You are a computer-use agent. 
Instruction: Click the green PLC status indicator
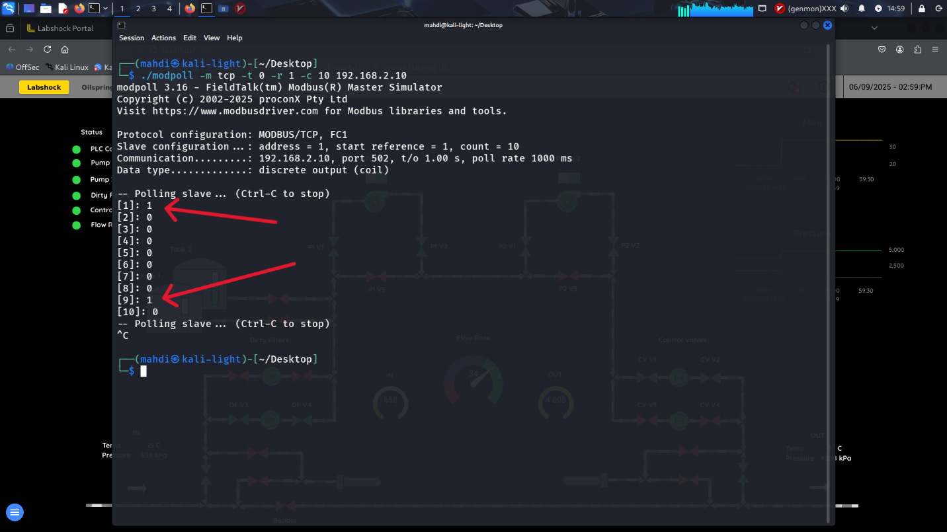point(77,149)
